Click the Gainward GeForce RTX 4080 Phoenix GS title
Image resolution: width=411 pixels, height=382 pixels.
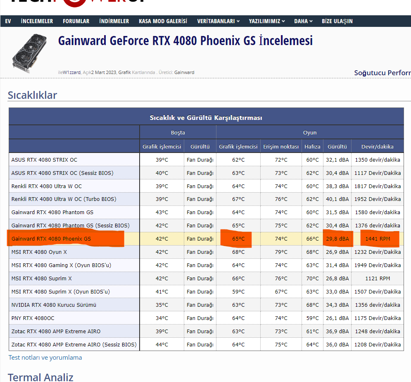point(185,41)
